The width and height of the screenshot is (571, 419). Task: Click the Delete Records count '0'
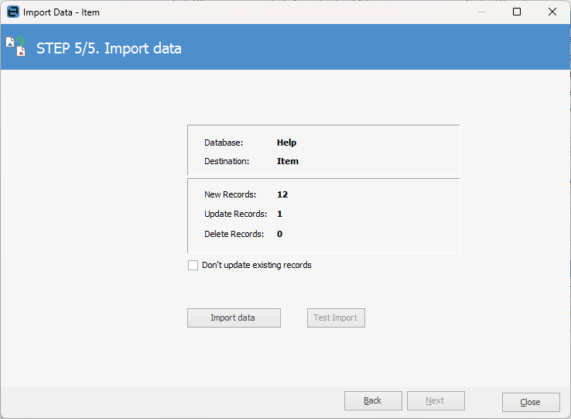point(279,234)
